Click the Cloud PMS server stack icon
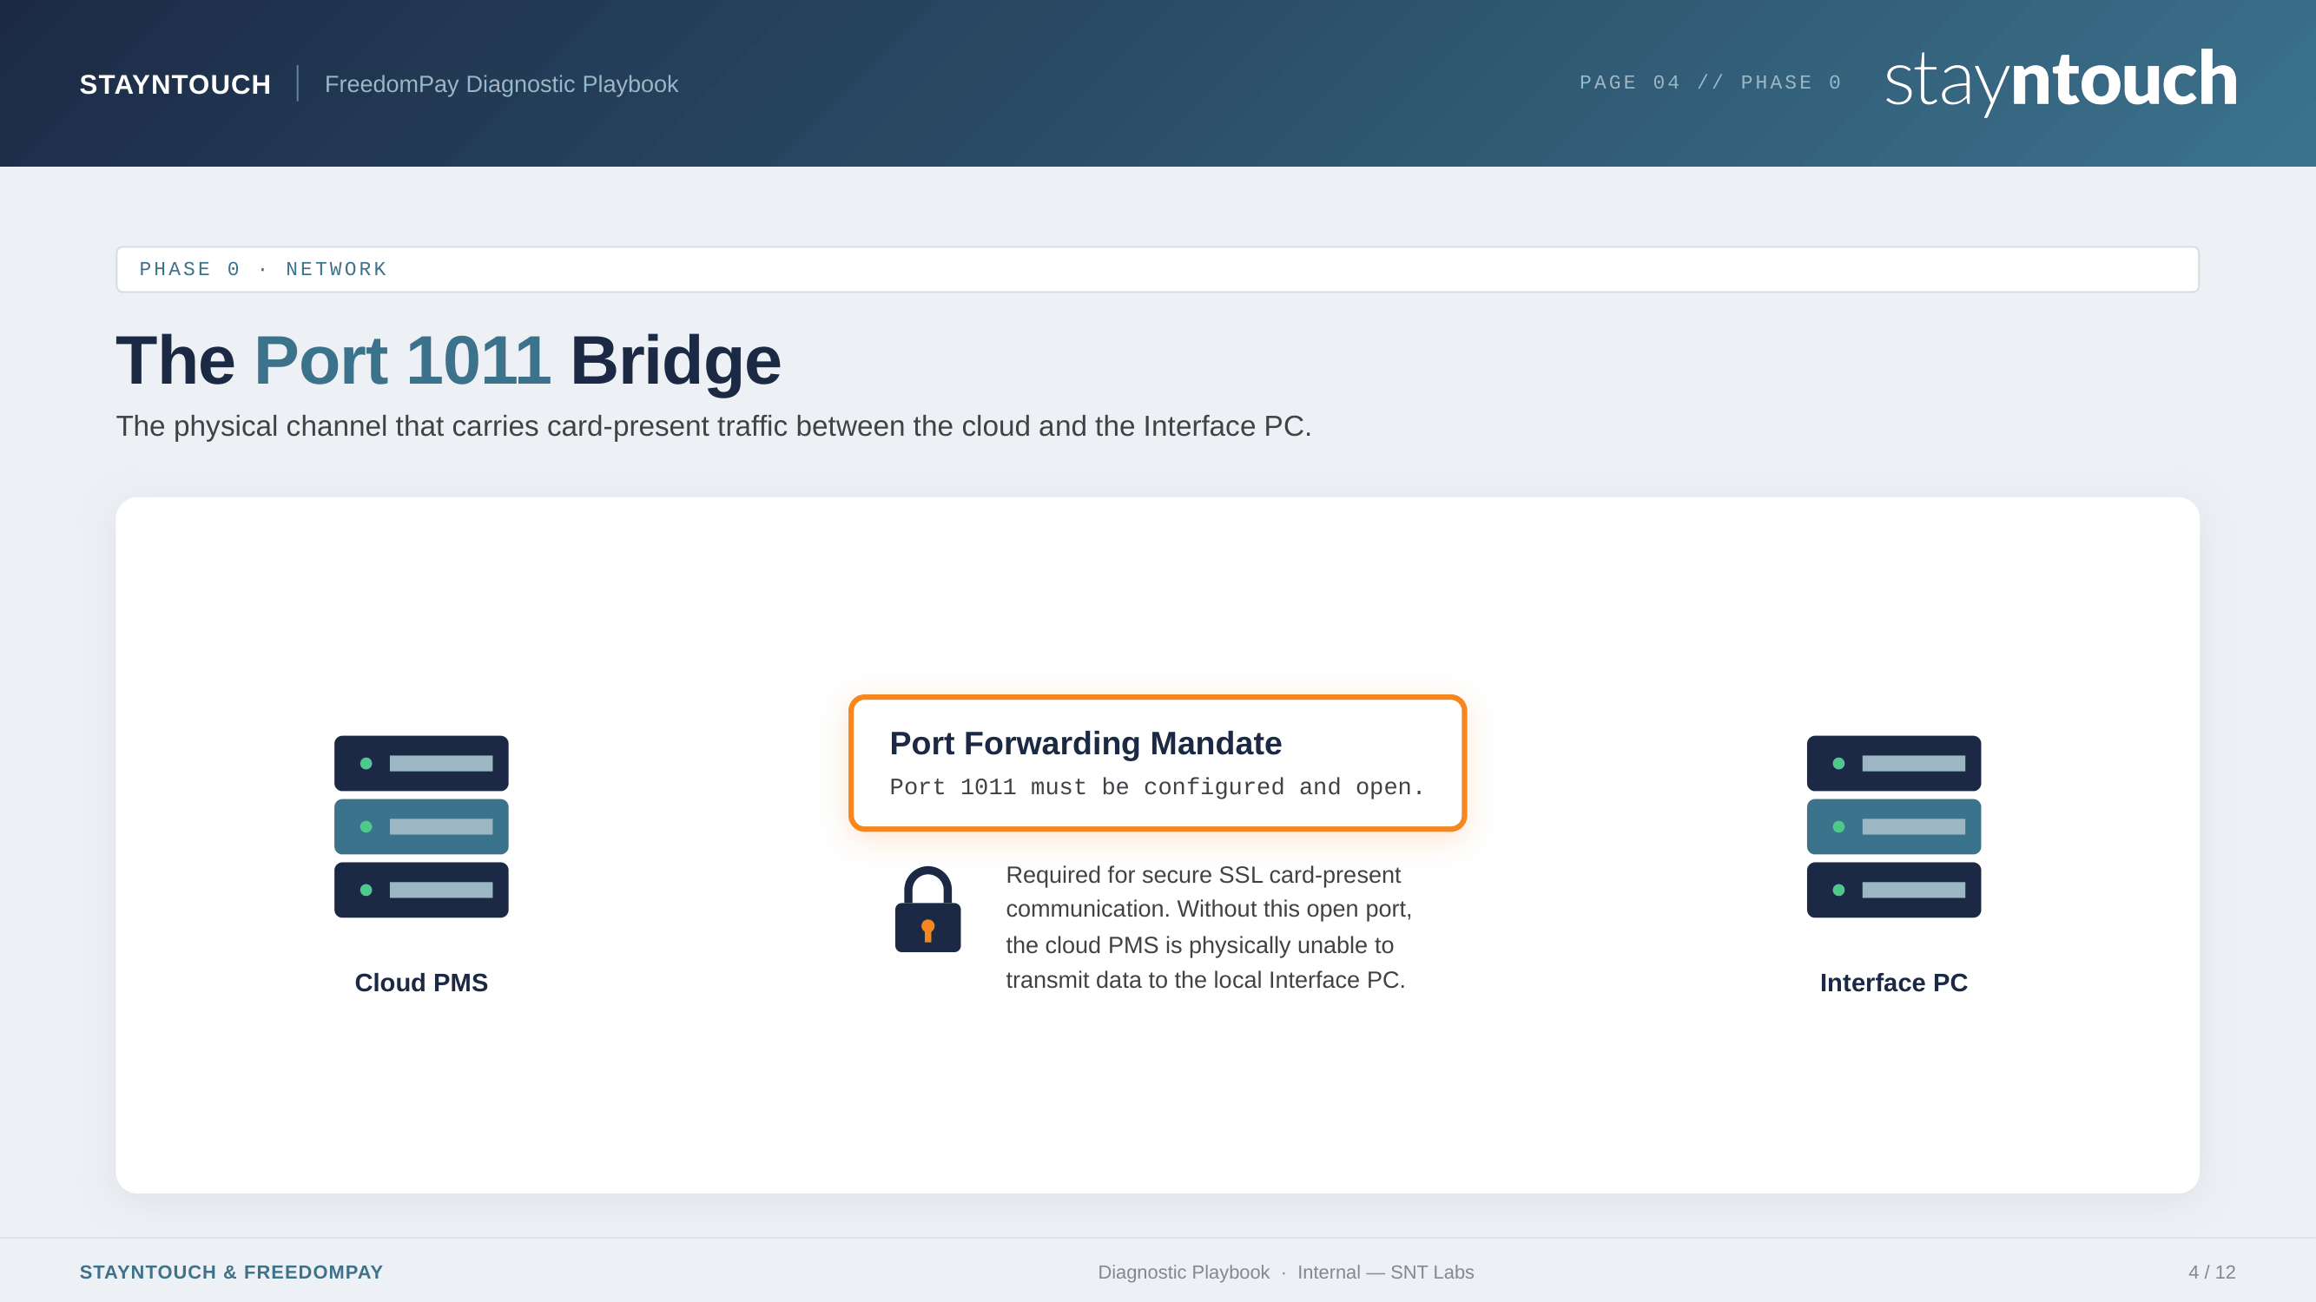The image size is (2316, 1302). click(x=421, y=825)
